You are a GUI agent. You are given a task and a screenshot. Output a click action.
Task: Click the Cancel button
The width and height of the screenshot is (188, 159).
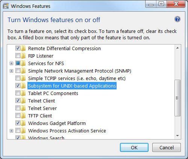coord(167,147)
